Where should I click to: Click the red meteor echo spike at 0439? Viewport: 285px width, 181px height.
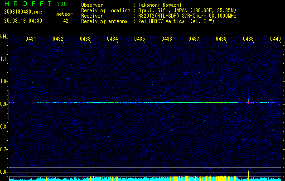(248, 102)
